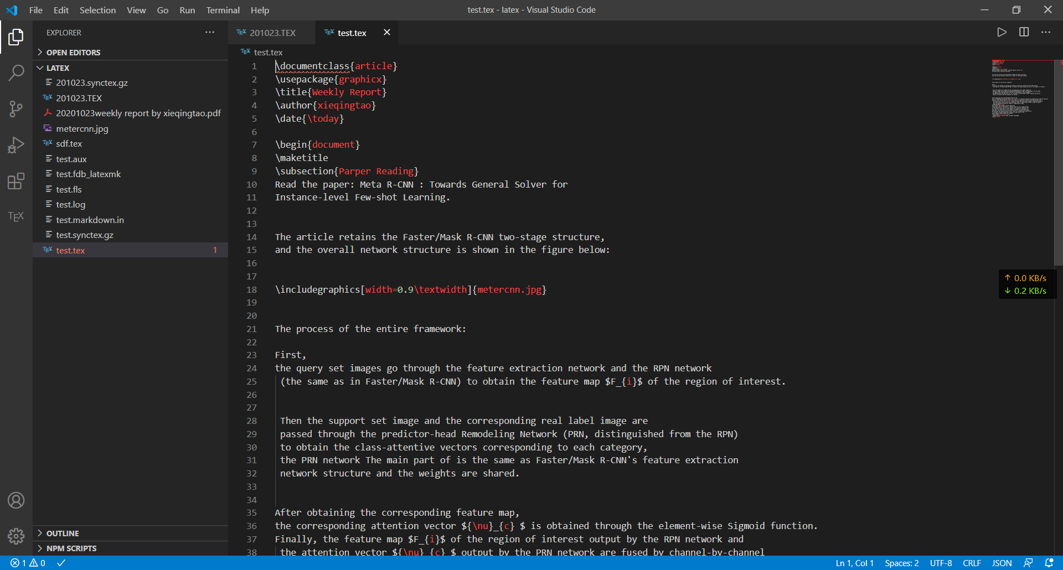This screenshot has height=570, width=1063.
Task: Select metercnn.jpg in the Explorer
Action: pos(82,128)
